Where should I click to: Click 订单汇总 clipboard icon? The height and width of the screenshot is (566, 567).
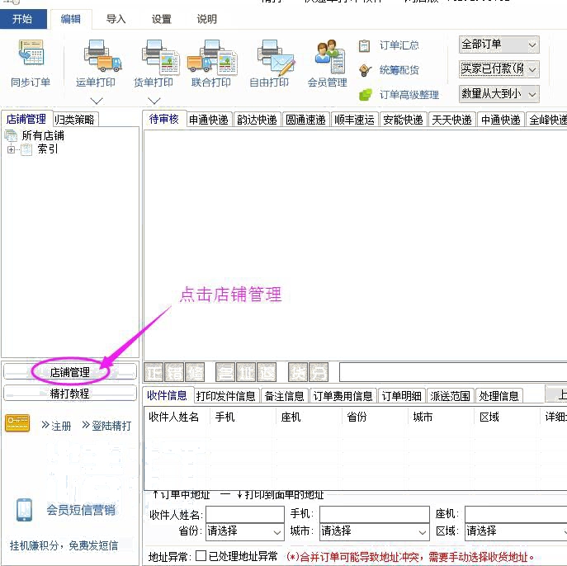click(x=364, y=46)
